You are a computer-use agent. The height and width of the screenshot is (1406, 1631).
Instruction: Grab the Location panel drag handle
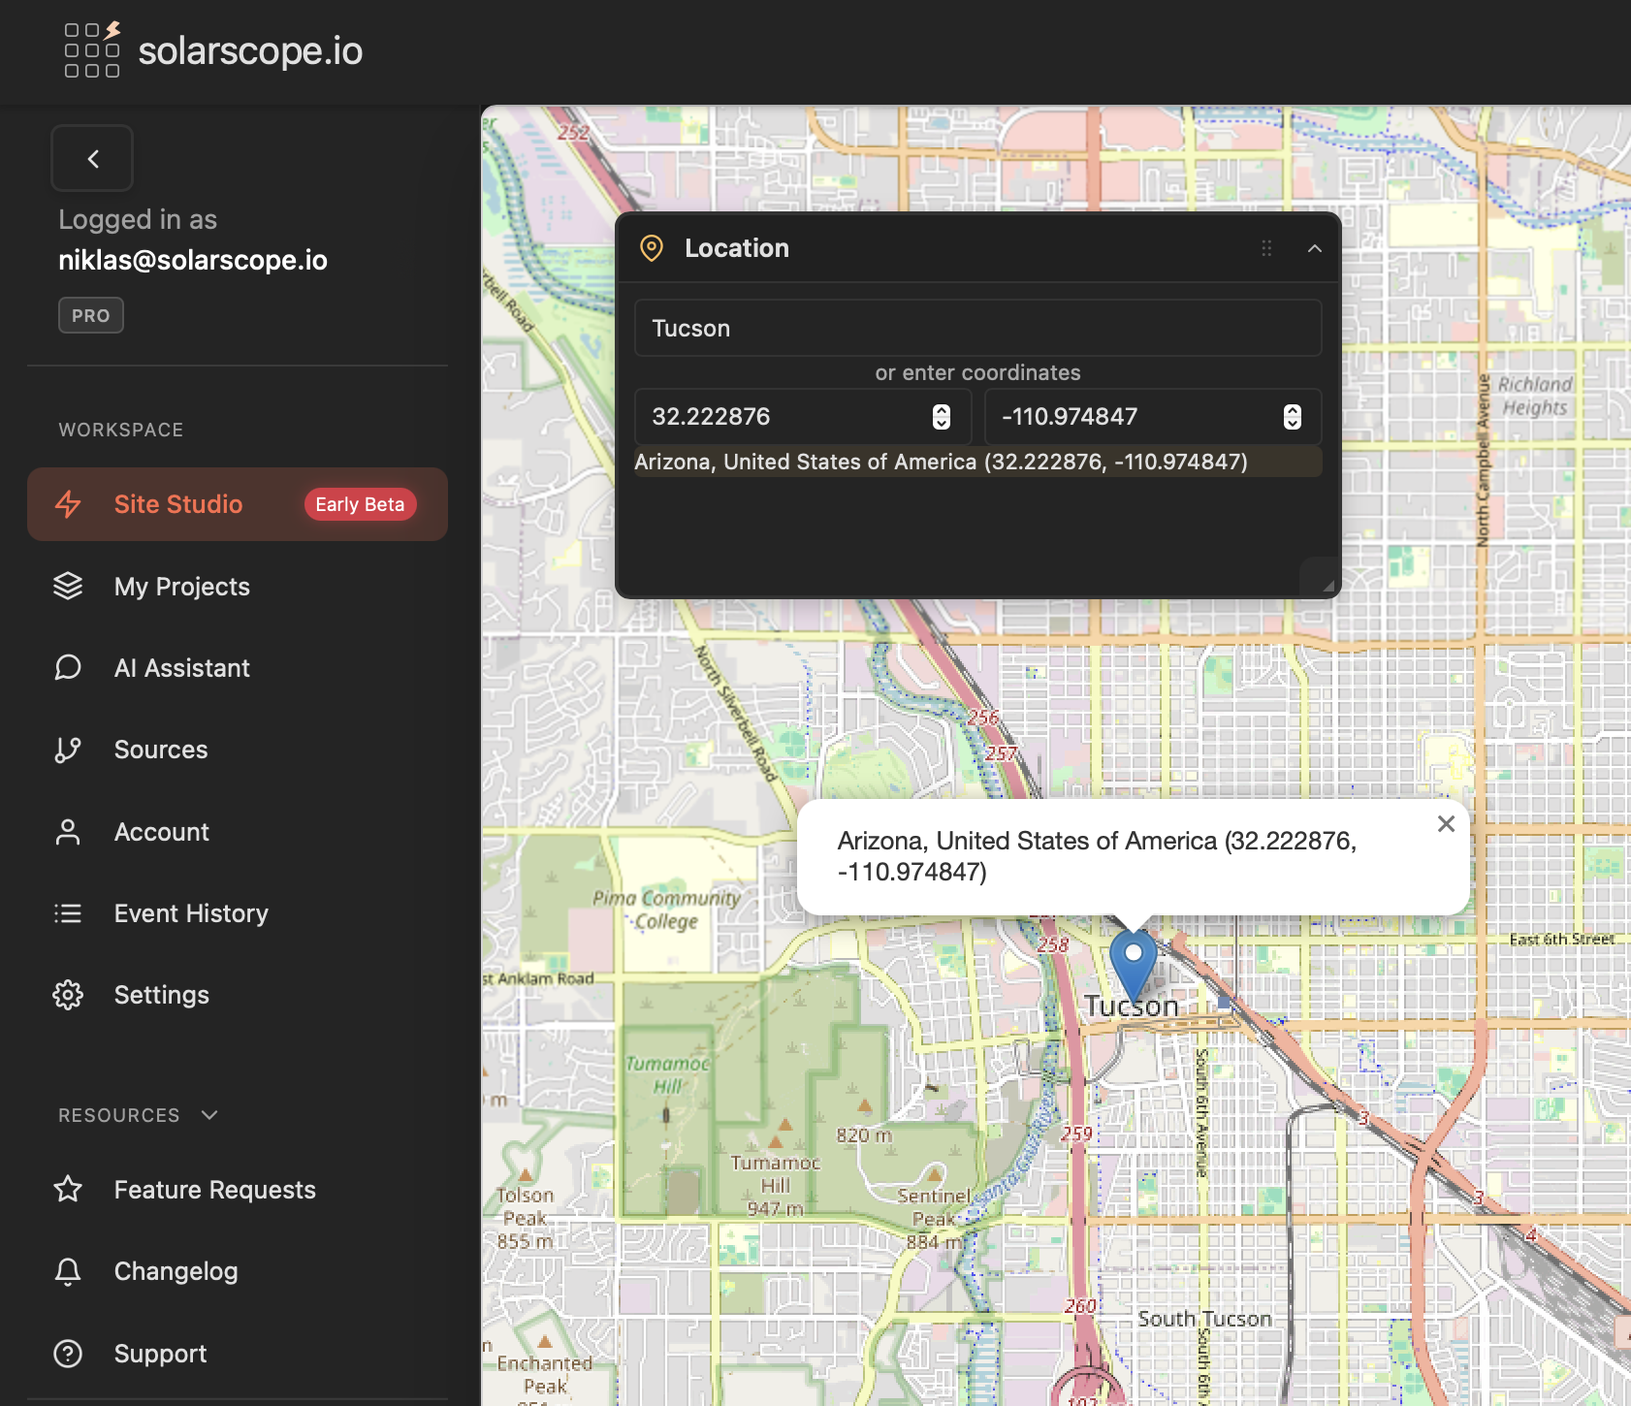pos(1266,248)
